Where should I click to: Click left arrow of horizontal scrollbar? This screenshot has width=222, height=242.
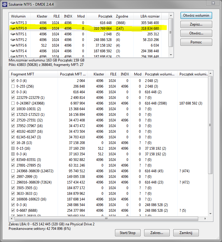pyautogui.click(x=12, y=219)
